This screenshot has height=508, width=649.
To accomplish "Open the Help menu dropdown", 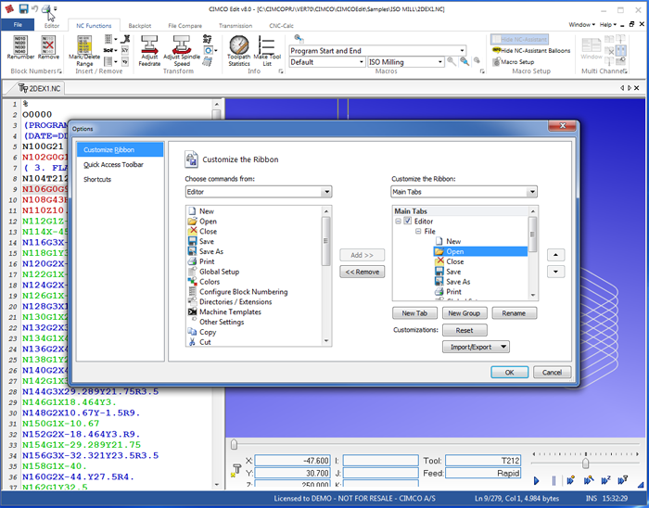I will (x=608, y=25).
